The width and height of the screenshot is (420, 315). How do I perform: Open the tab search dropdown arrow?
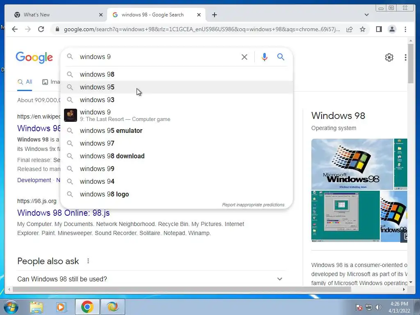click(367, 15)
